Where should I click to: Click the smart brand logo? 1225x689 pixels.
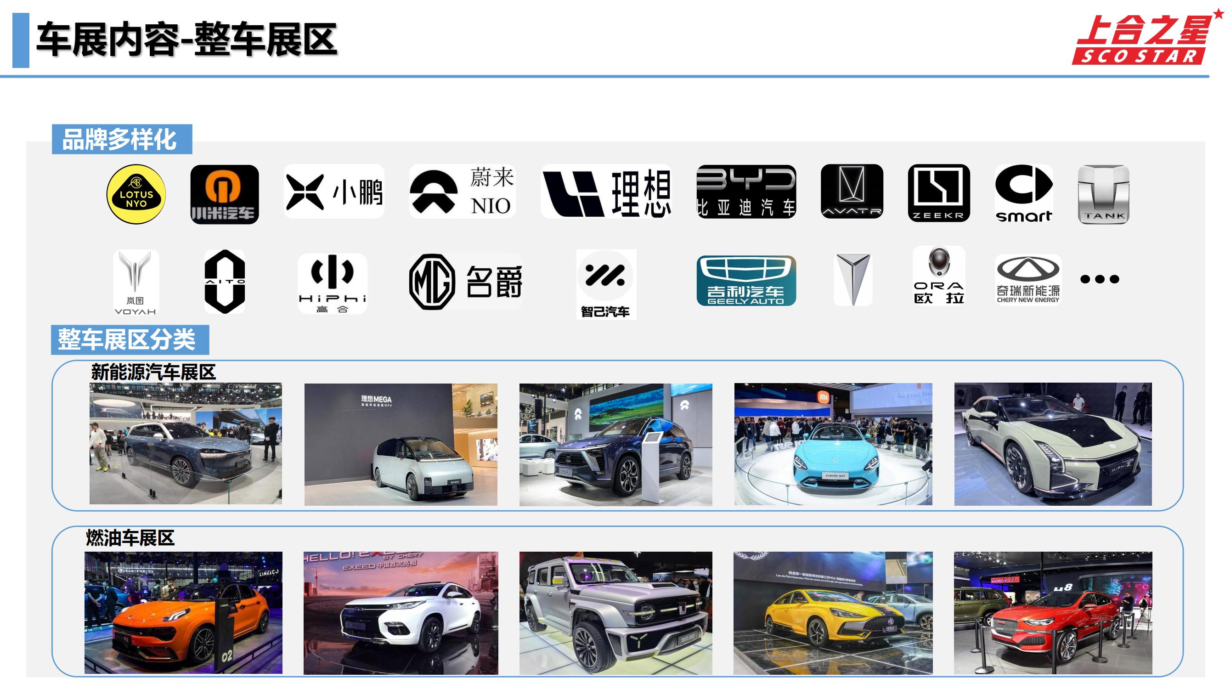point(1024,193)
